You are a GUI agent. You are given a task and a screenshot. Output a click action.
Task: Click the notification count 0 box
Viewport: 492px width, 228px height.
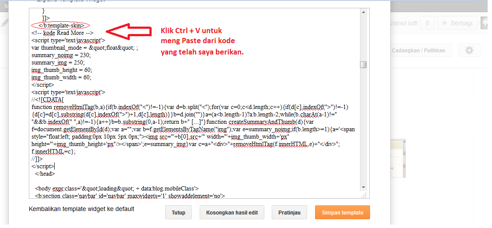click(x=427, y=23)
